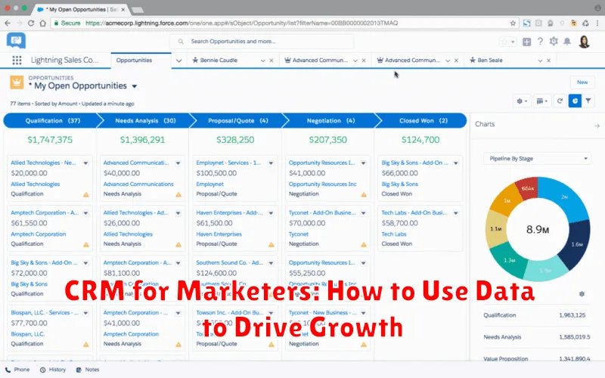Image resolution: width=605 pixels, height=378 pixels.
Task: Expand Opportunities tab dropdown chevron
Action: [x=178, y=60]
